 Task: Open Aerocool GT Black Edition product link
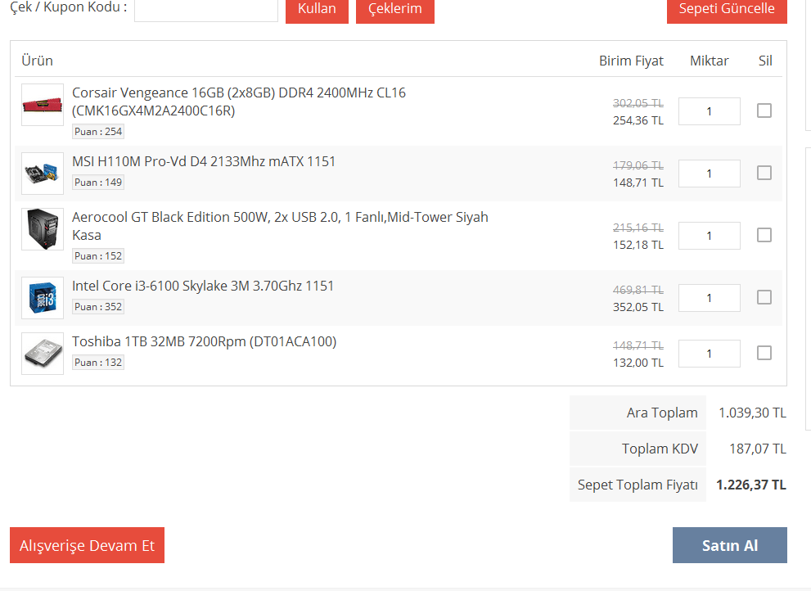tap(280, 226)
